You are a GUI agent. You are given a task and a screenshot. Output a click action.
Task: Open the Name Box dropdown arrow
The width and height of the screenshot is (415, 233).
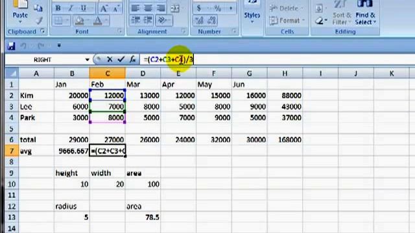click(87, 60)
